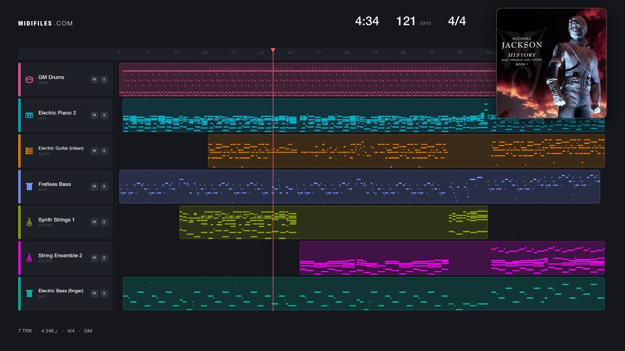Mute the Electric Guitar (clean) track
The width and height of the screenshot is (625, 351).
pos(94,150)
